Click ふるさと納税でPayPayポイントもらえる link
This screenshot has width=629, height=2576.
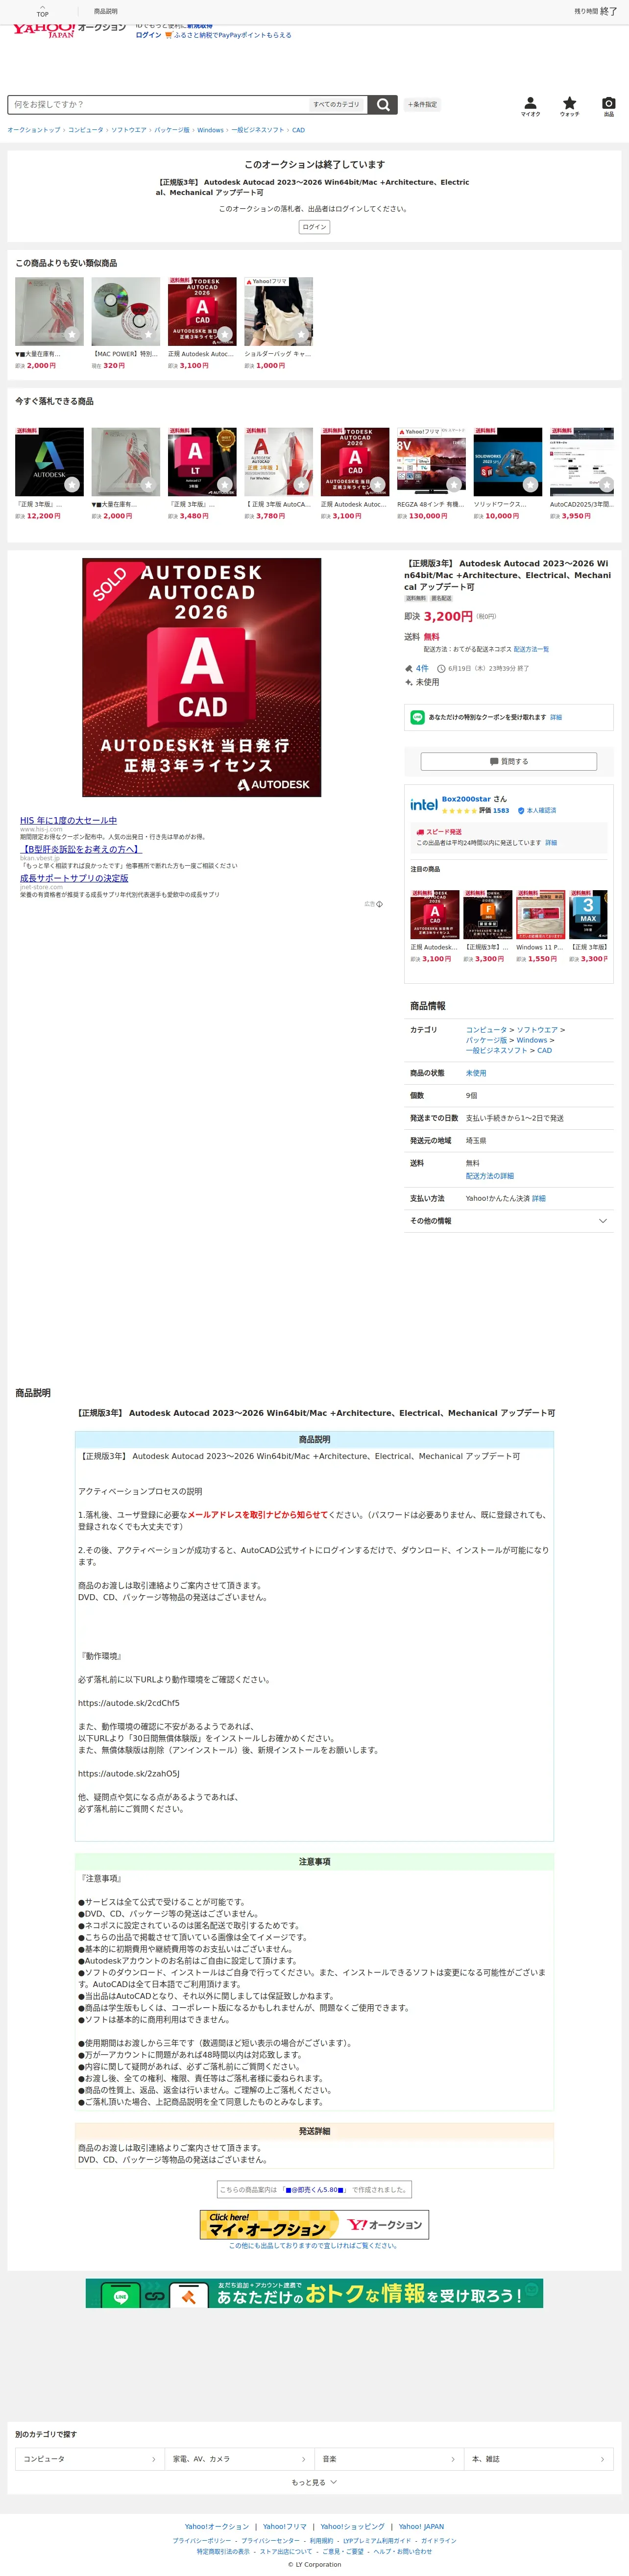(233, 35)
